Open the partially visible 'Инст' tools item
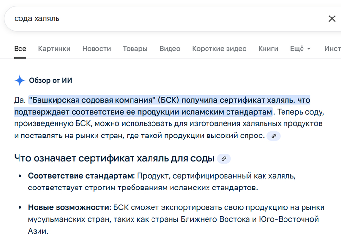341x240 pixels. pos(333,49)
